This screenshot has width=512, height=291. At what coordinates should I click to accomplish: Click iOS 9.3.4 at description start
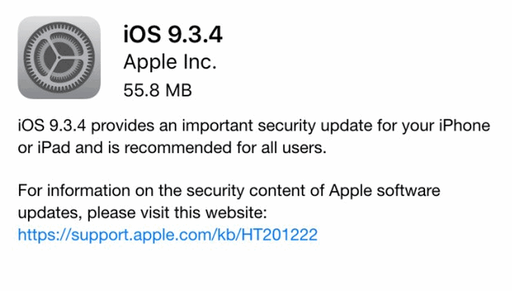(x=52, y=126)
